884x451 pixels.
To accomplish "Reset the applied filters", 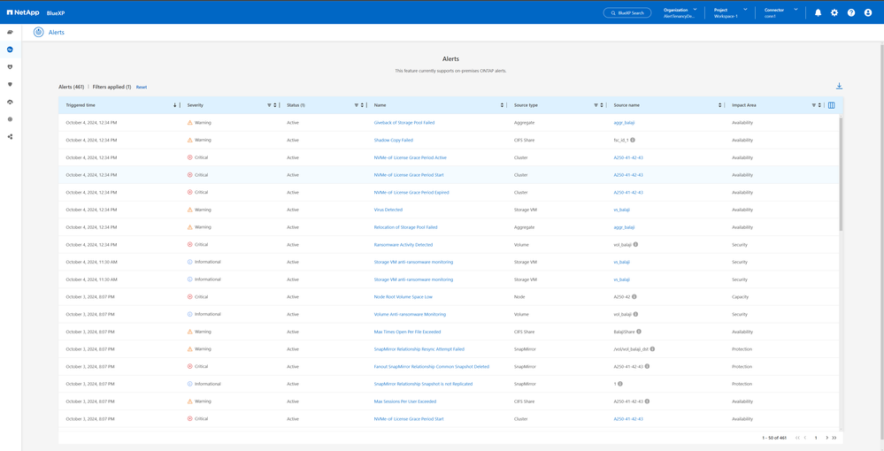I will tap(142, 88).
